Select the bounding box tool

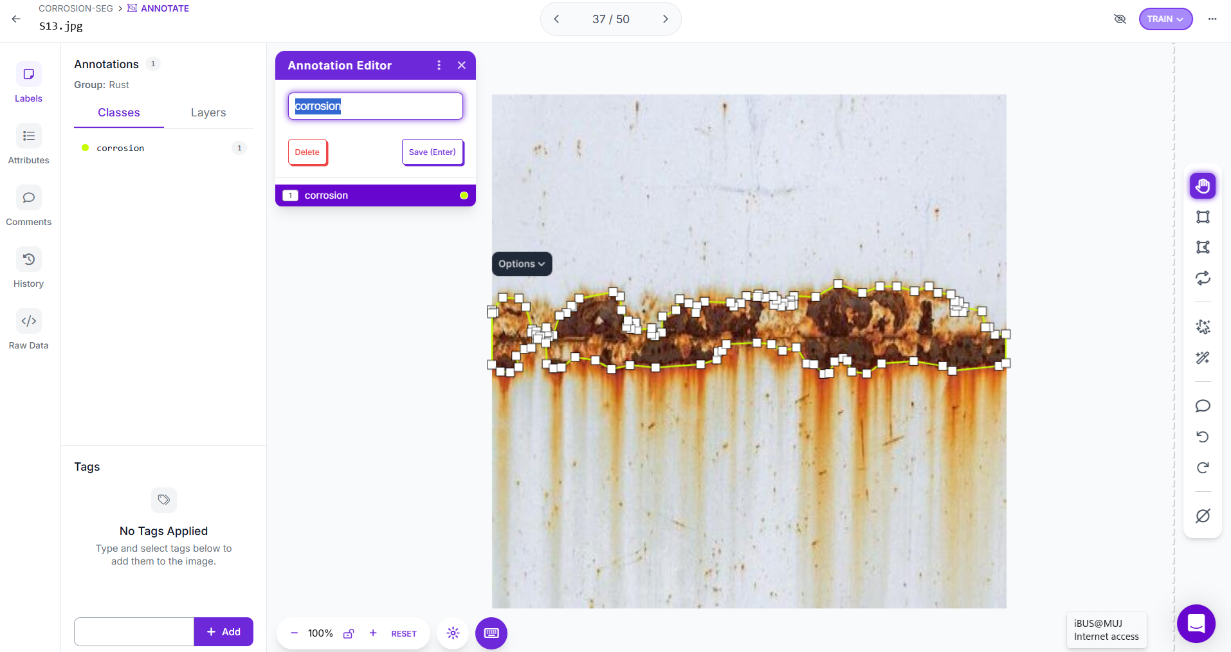[x=1203, y=217]
